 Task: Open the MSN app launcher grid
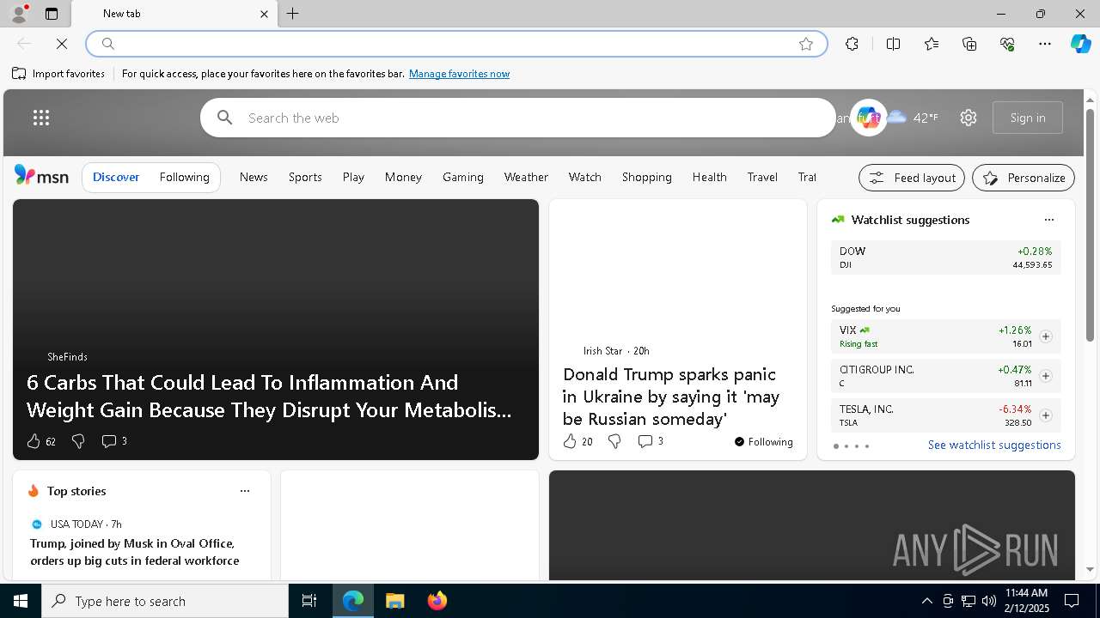(x=41, y=118)
